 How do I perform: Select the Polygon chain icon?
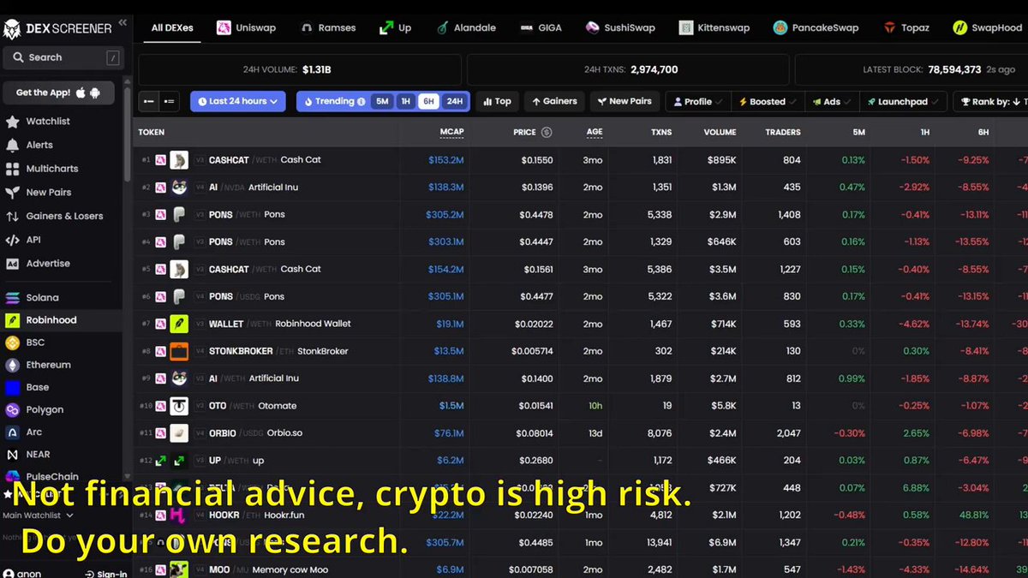tap(12, 410)
